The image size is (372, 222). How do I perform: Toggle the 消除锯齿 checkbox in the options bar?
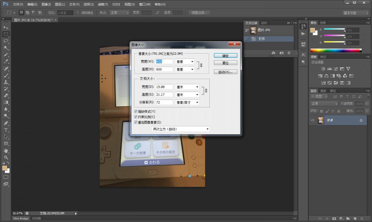pyautogui.click(x=77, y=13)
